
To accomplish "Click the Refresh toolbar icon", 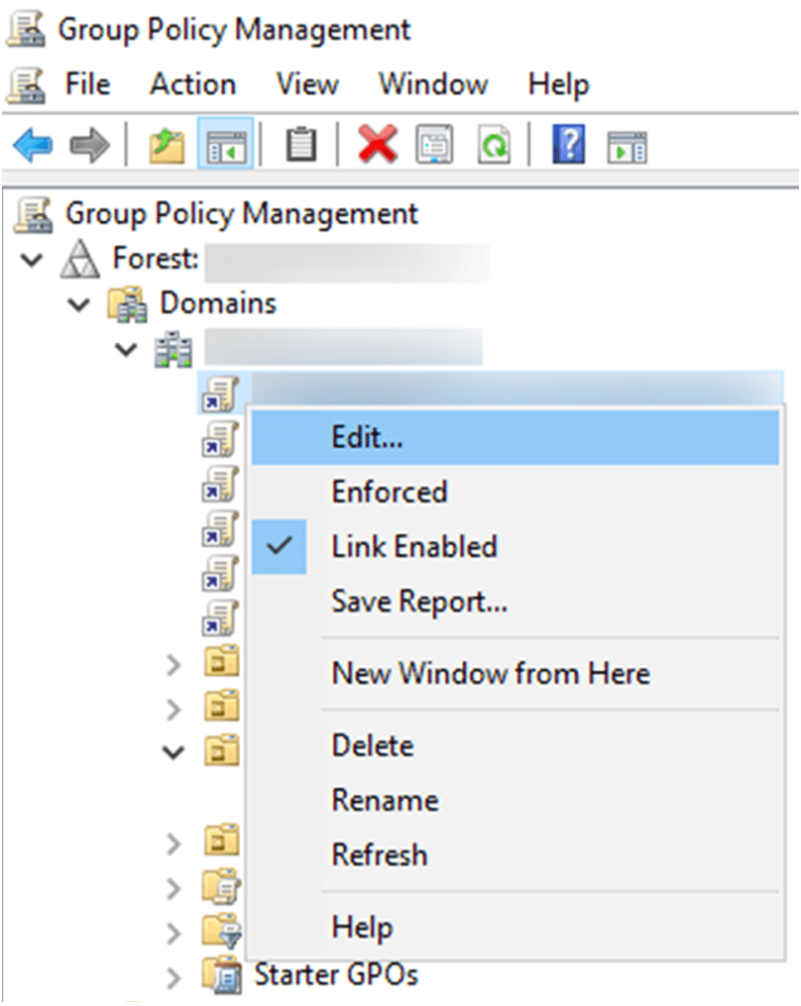I will click(495, 144).
